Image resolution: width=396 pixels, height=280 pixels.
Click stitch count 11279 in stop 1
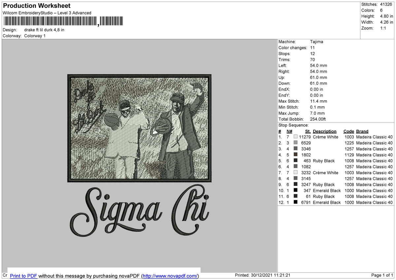305,137
